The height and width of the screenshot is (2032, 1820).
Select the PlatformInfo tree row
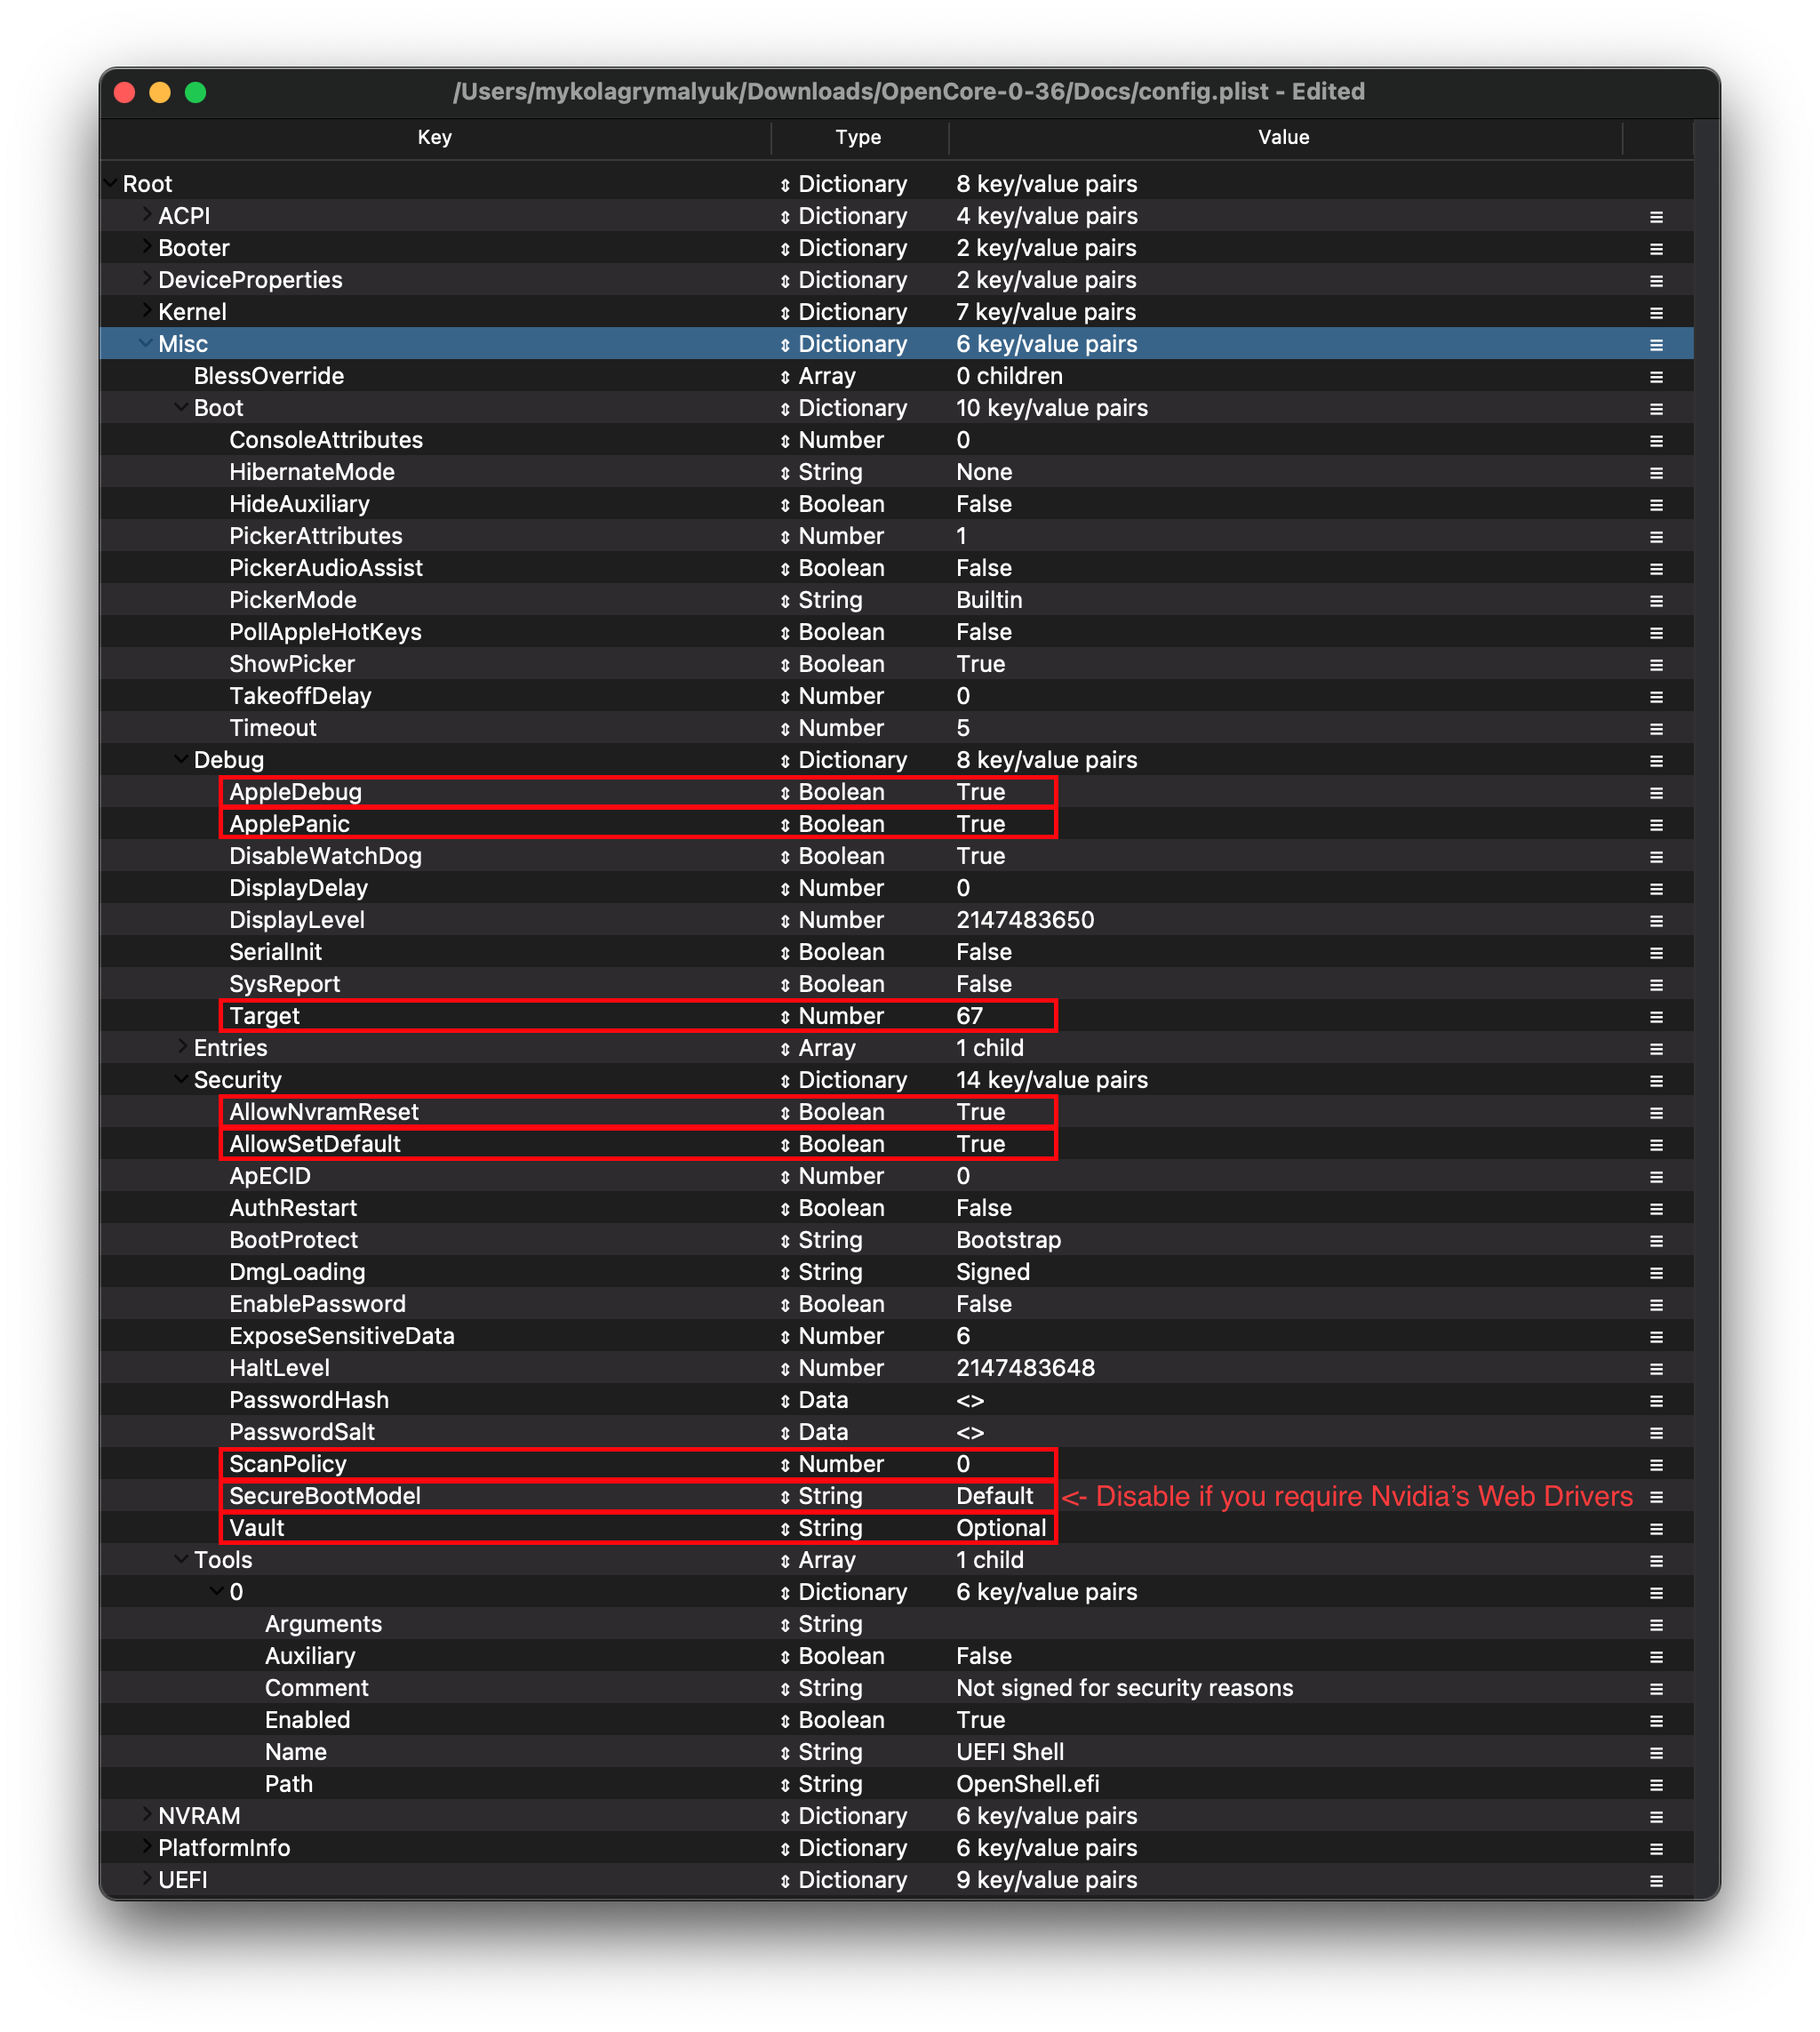tap(224, 1848)
